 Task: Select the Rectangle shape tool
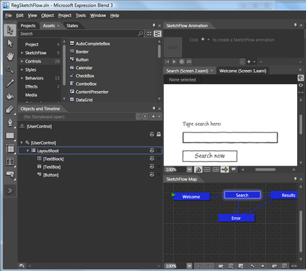[x=10, y=136]
